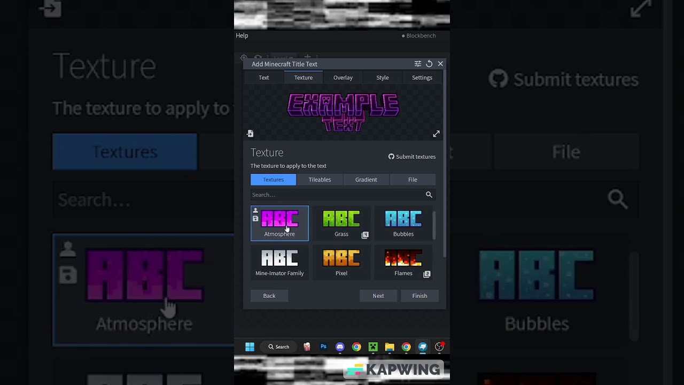Click the author icon on Atmosphere texture
The height and width of the screenshot is (385, 684).
[x=255, y=211]
